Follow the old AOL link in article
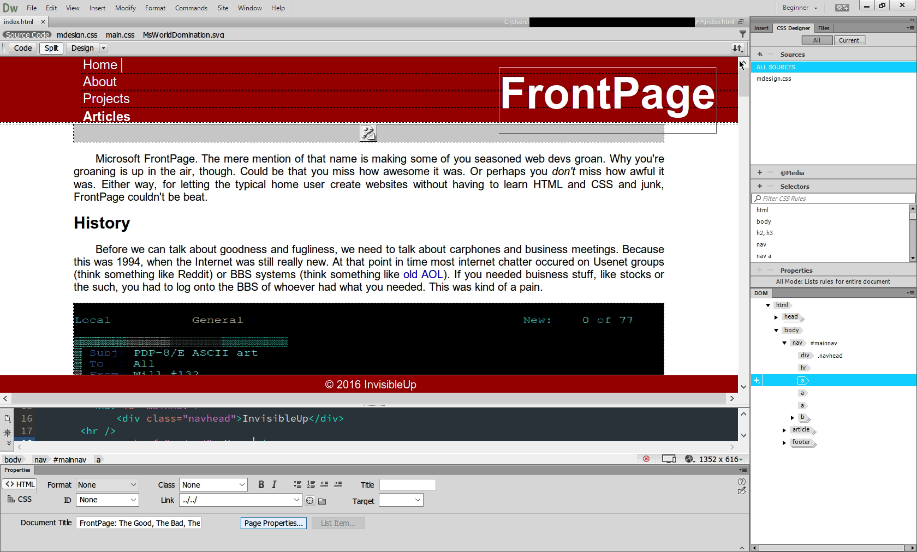The width and height of the screenshot is (917, 552). coord(423,274)
